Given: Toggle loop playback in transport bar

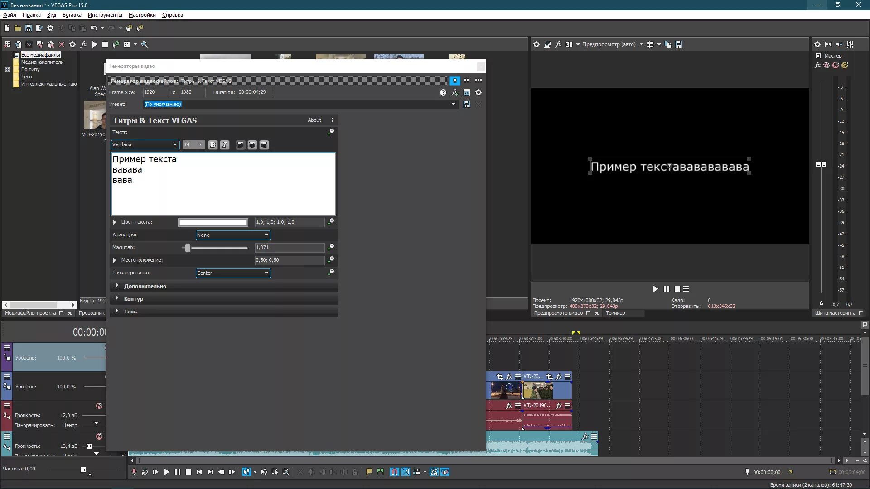Looking at the screenshot, I should pos(145,472).
